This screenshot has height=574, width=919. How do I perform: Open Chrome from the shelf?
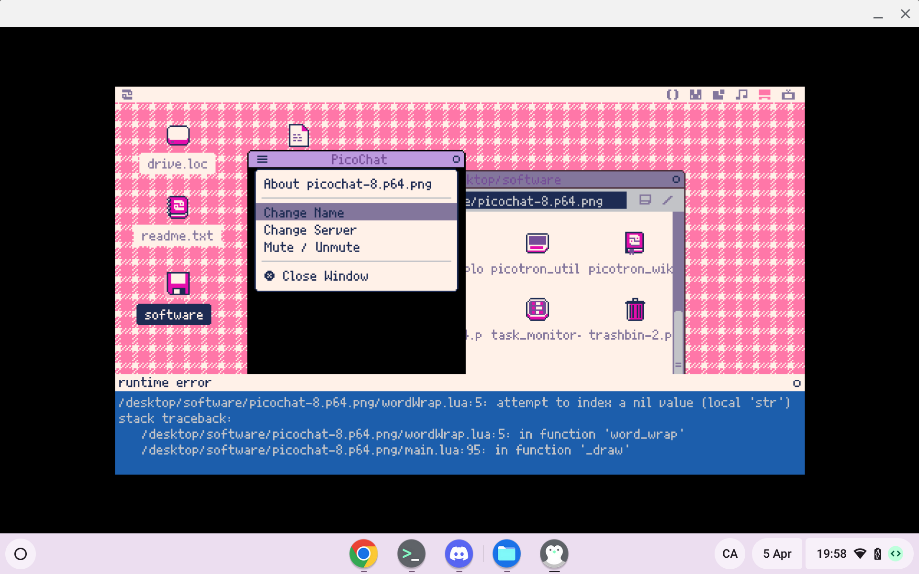(364, 553)
